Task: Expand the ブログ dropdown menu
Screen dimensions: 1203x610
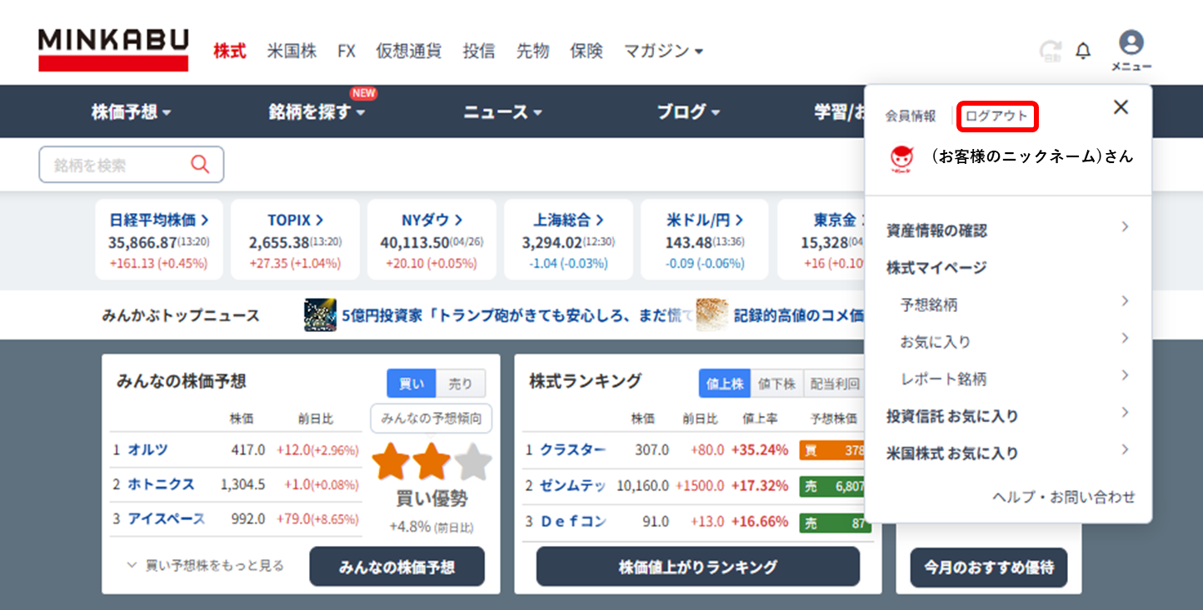Action: [x=688, y=112]
